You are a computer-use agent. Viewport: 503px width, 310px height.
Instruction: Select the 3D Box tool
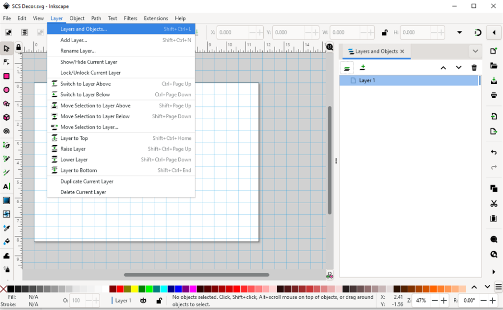(x=6, y=117)
